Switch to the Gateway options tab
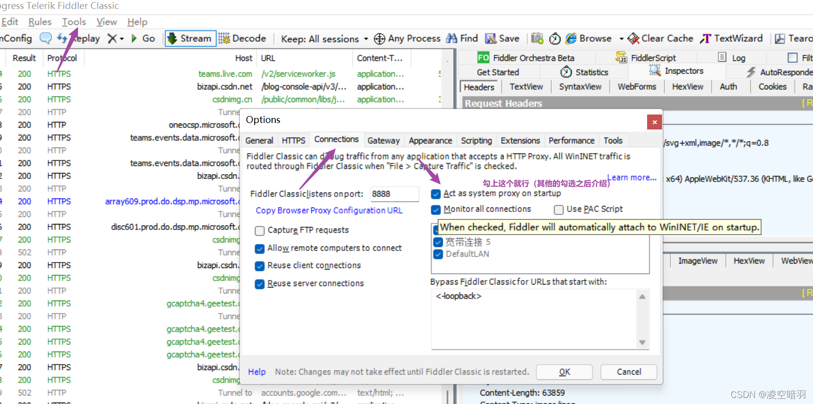 (383, 141)
